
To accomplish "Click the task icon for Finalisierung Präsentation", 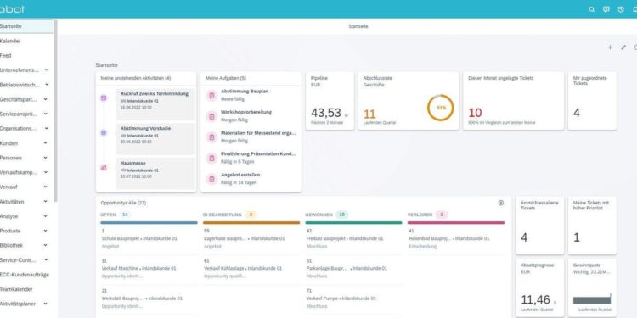I will click(211, 159).
